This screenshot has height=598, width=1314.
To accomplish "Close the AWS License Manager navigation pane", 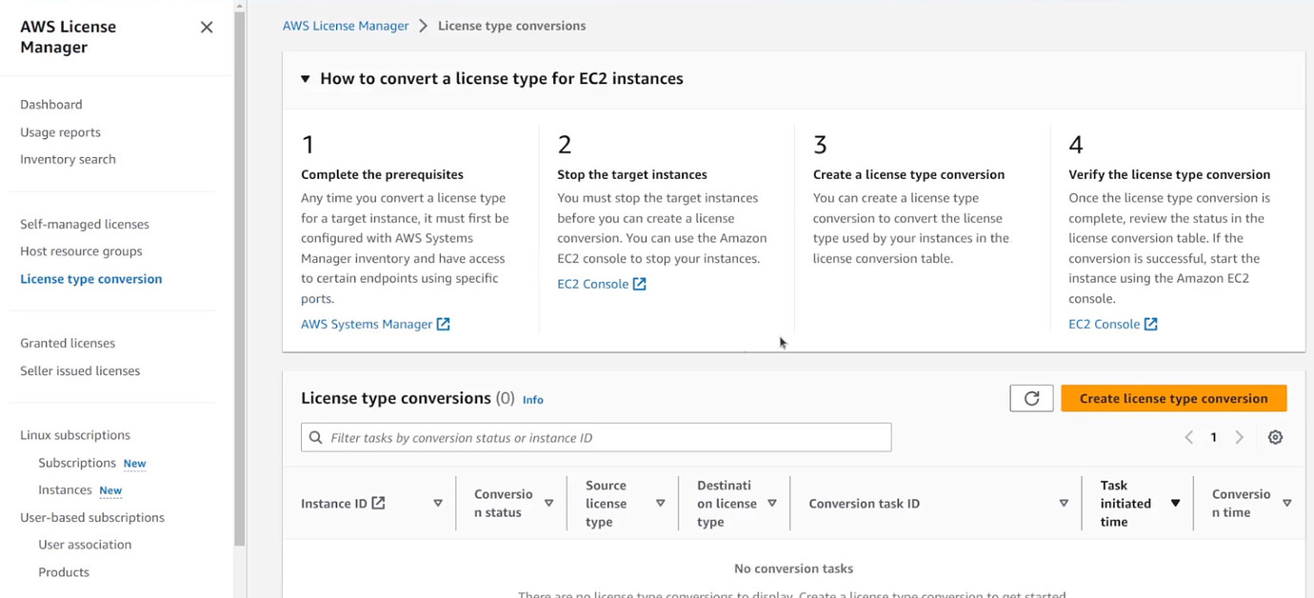I will [x=207, y=27].
